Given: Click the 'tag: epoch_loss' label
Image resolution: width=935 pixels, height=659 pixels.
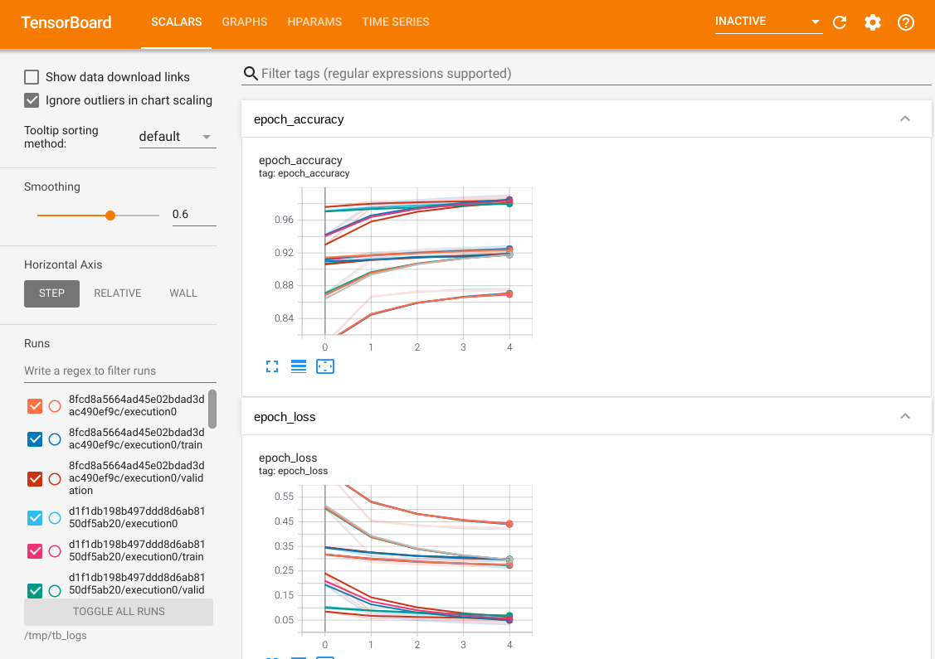Looking at the screenshot, I should click(294, 471).
